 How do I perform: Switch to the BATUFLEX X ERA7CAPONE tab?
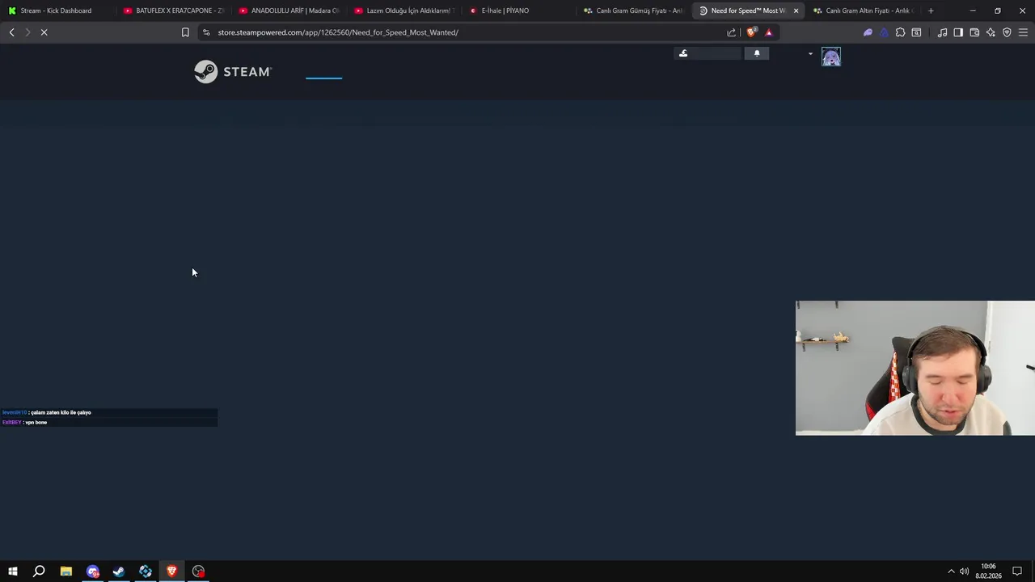pyautogui.click(x=173, y=11)
